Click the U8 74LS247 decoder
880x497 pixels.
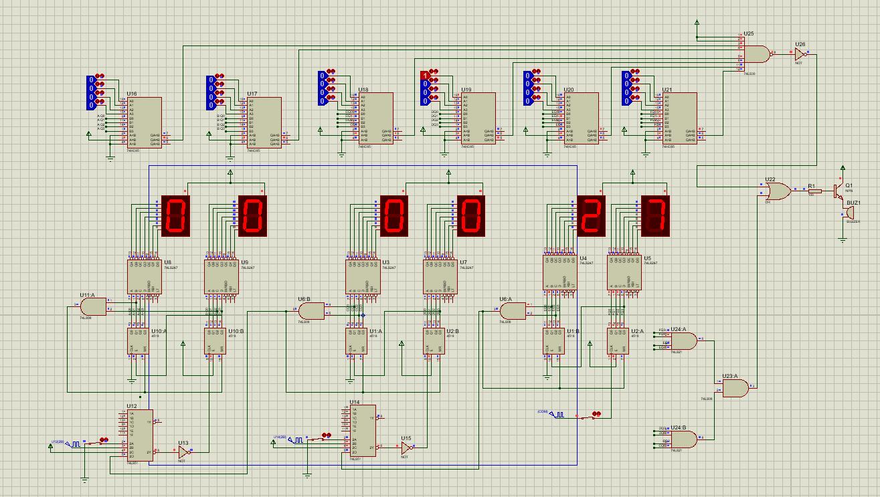coord(145,276)
